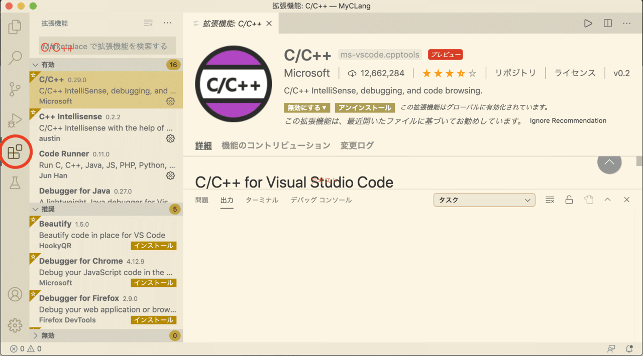The height and width of the screenshot is (356, 643).
Task: Select the C++ Intellisense extension
Action: pos(106,127)
